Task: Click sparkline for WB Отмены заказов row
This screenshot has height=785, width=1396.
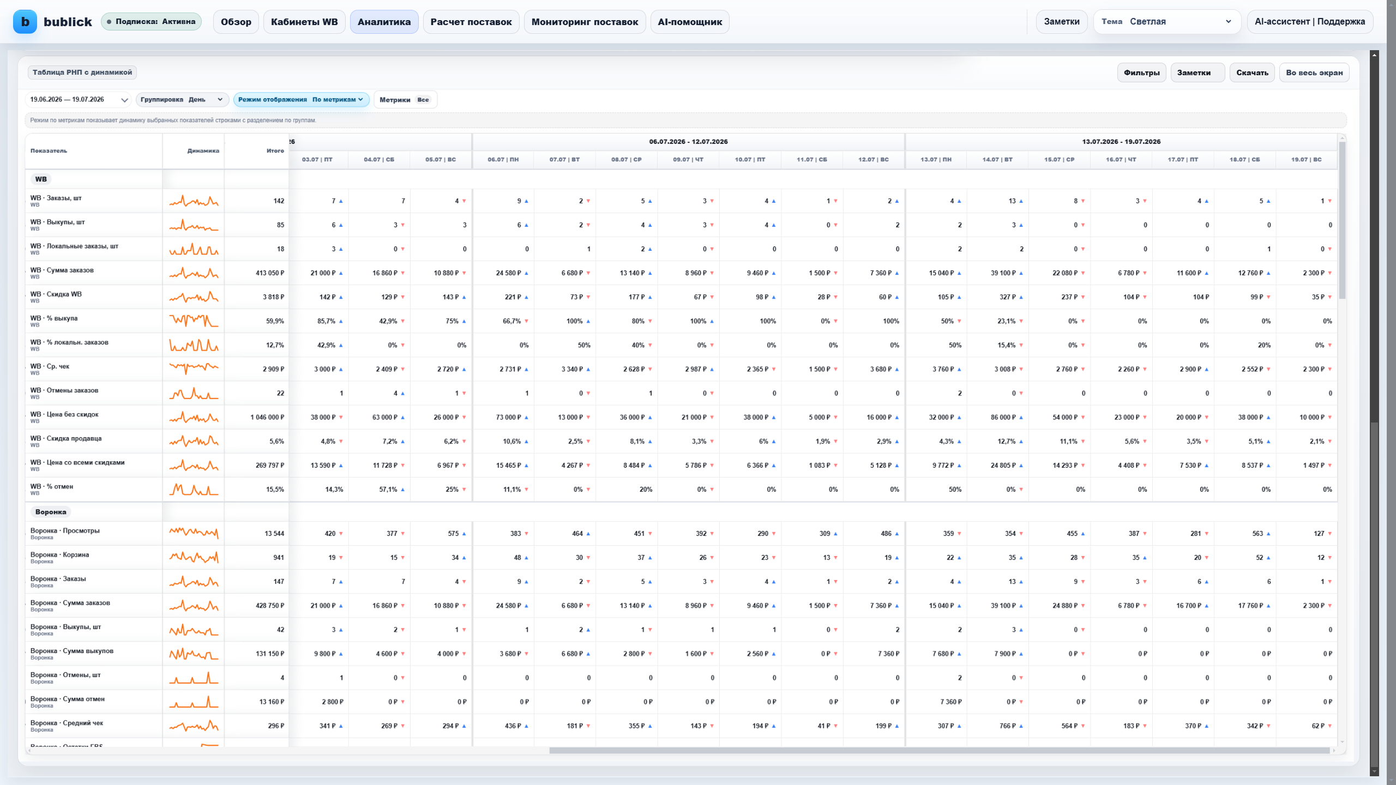Action: click(194, 393)
